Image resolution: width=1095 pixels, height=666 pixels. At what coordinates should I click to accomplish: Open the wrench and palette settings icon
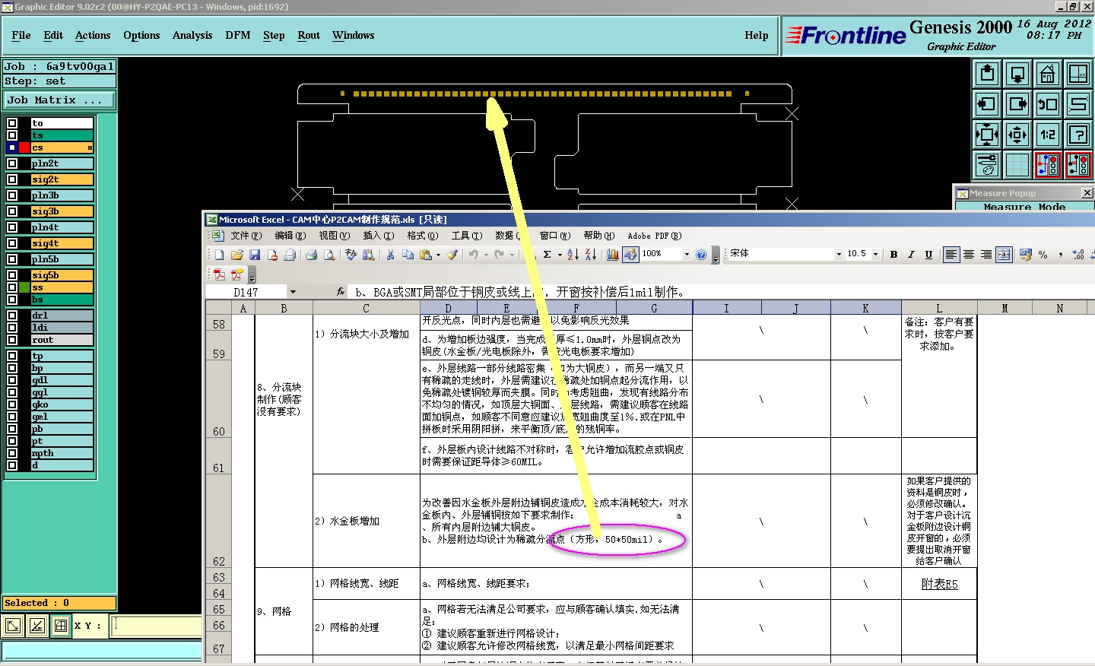point(987,165)
